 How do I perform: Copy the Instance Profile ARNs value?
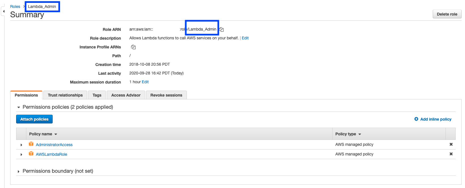point(133,47)
